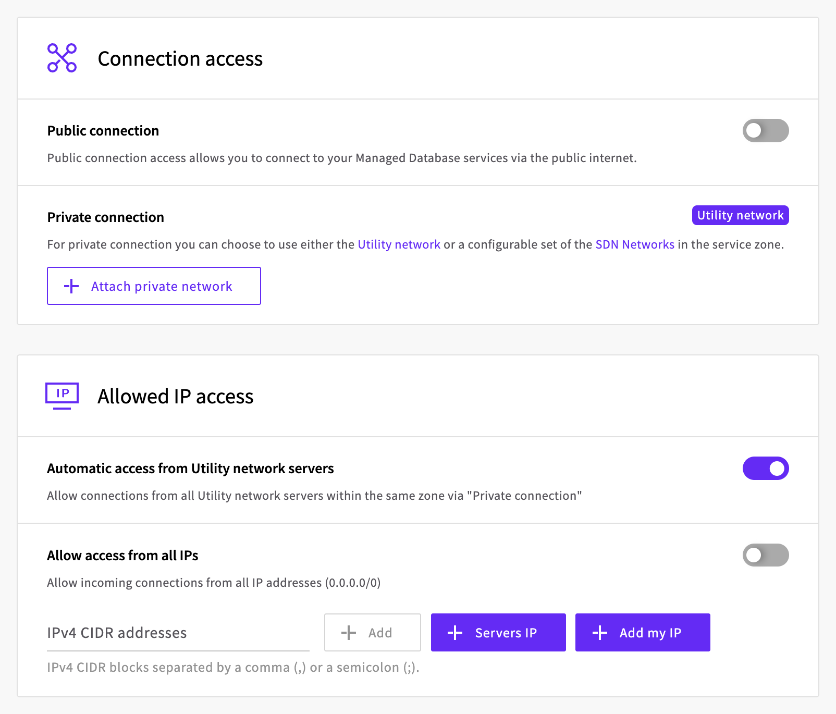This screenshot has width=836, height=714.
Task: Click the Automatic access from Utility network servers label
Action: (191, 469)
